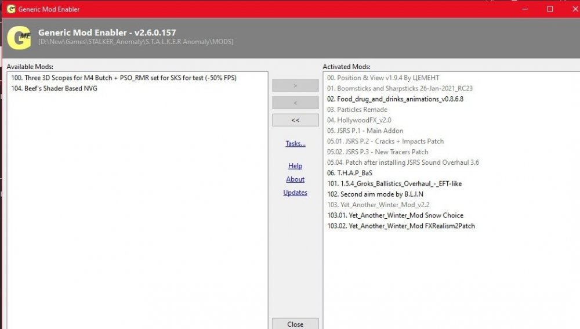Open the Tasks... link

point(295,143)
